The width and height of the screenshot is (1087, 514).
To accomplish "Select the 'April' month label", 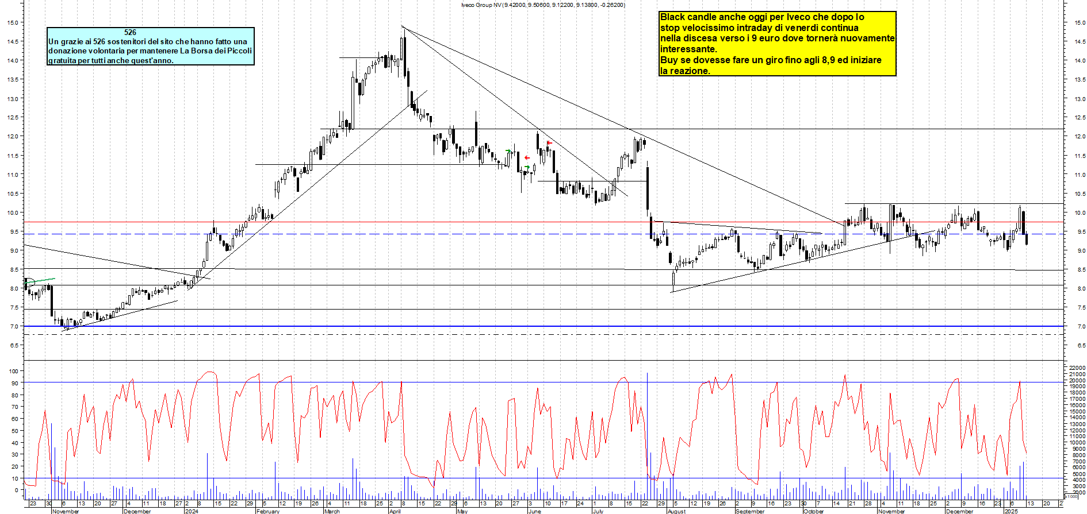I will (395, 511).
